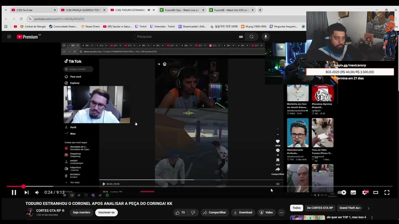
Task: Open Central de Mangás bookmark
Action: click(32, 26)
